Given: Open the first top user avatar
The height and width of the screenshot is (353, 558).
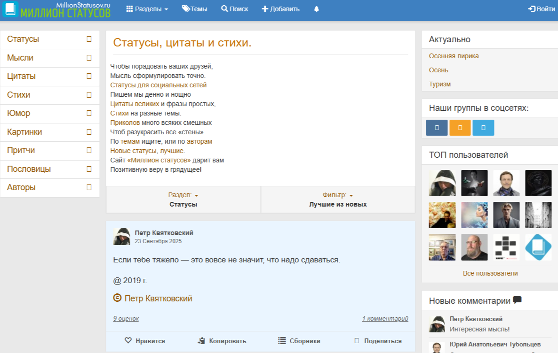Looking at the screenshot, I should click(442, 183).
